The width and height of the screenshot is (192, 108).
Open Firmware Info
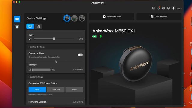tap(112, 16)
